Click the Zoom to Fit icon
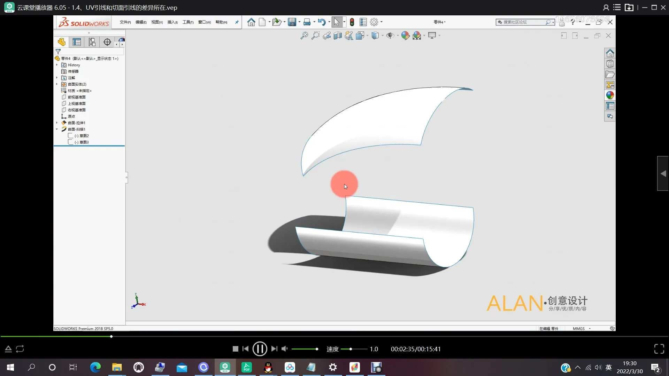Screen dimensions: 669x376 pyautogui.click(x=304, y=36)
